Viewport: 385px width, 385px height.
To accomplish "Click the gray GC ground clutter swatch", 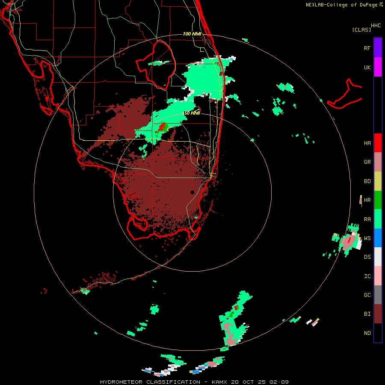I will coord(378,295).
